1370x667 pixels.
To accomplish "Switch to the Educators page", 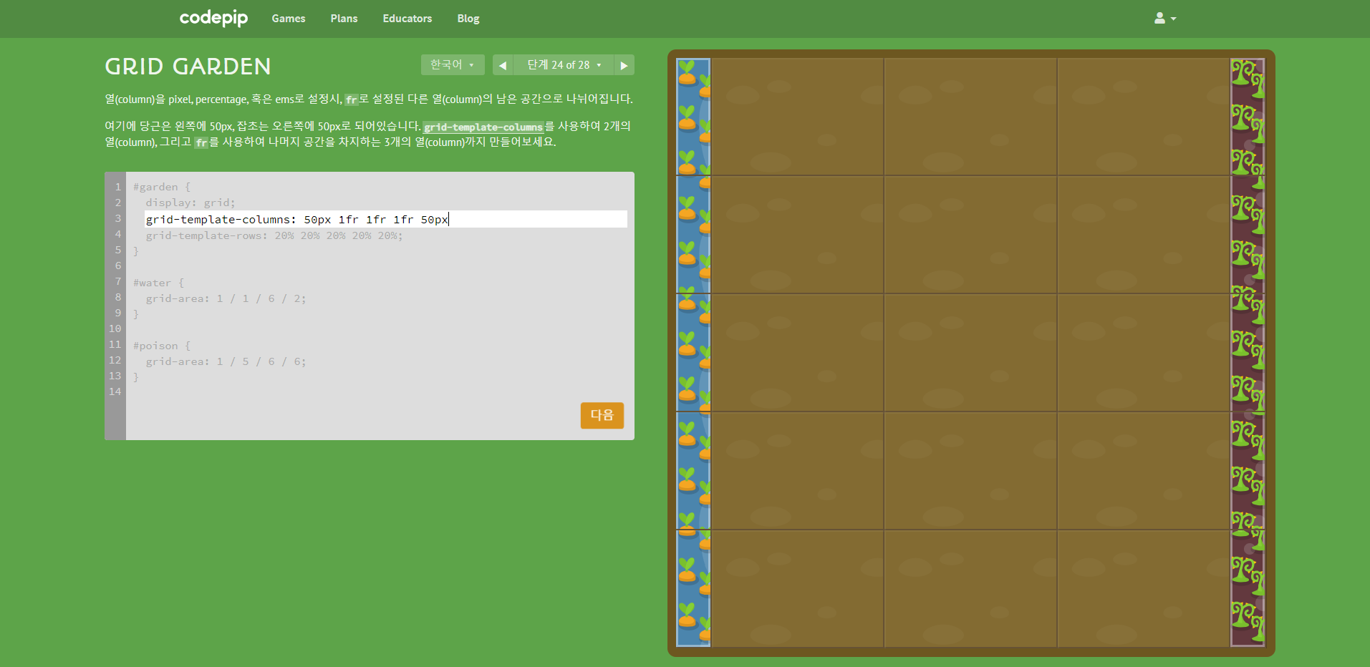I will (407, 19).
